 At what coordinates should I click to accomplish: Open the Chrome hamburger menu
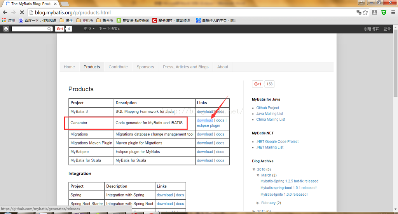(393, 12)
